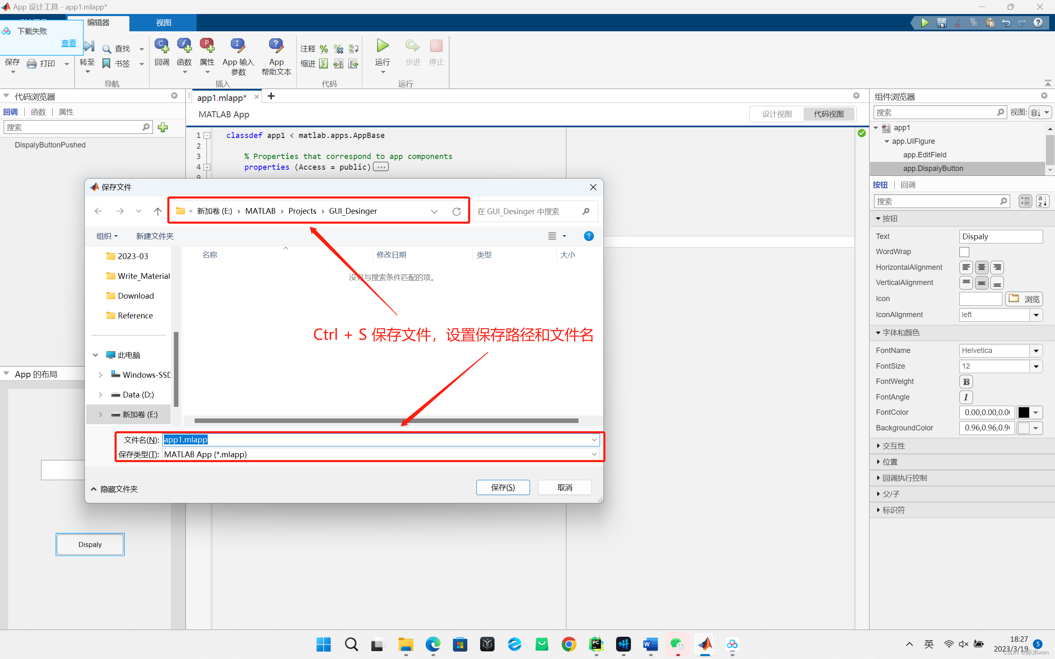The width and height of the screenshot is (1055, 659).
Task: Toggle the WordWrap checkbox
Action: click(x=964, y=252)
